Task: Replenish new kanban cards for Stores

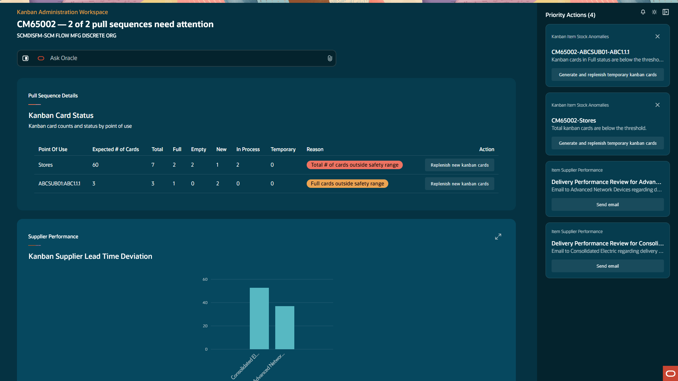Action: tap(459, 165)
